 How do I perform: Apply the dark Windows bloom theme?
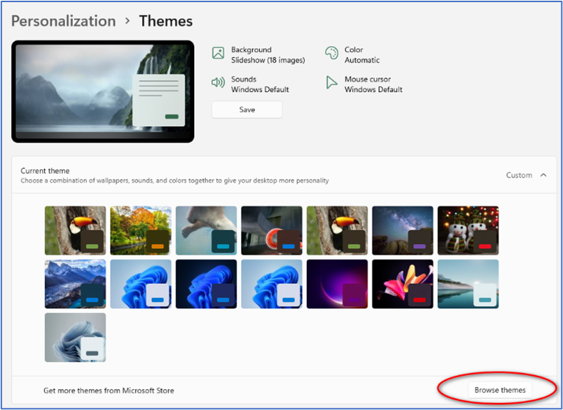pyautogui.click(x=206, y=284)
